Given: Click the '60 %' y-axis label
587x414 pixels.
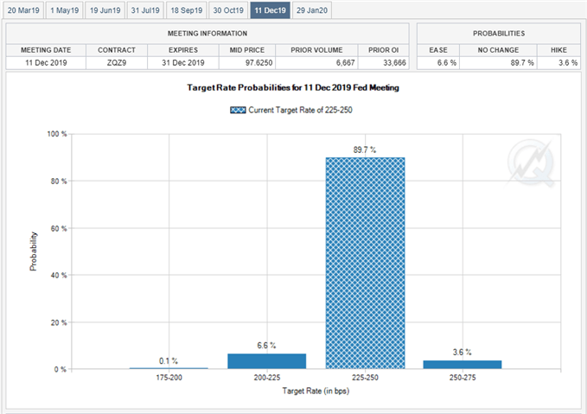Looking at the screenshot, I should (x=59, y=228).
